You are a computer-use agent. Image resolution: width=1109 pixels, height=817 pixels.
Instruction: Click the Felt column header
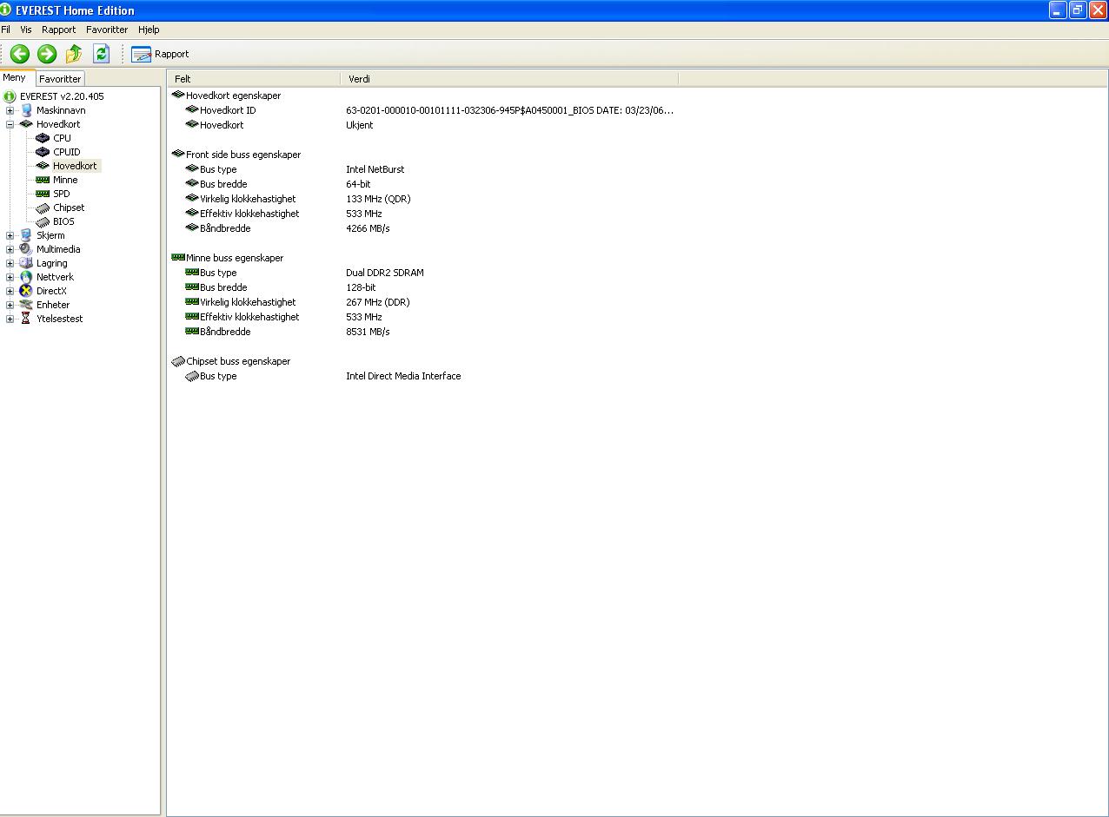tap(254, 78)
